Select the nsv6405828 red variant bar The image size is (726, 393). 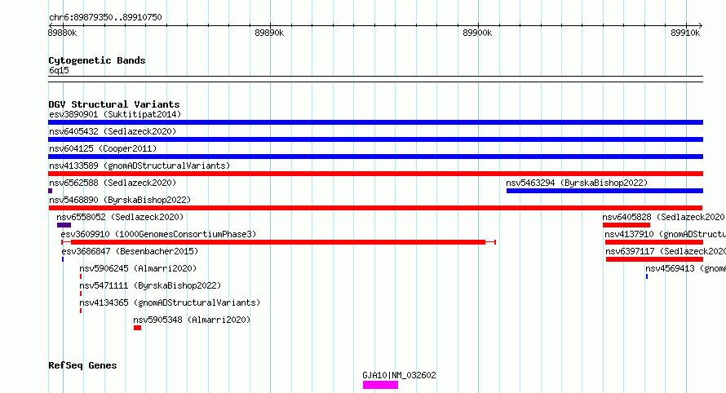626,225
